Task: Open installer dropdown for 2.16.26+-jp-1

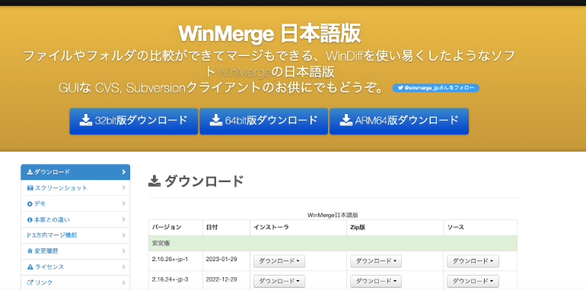Action: tap(279, 261)
